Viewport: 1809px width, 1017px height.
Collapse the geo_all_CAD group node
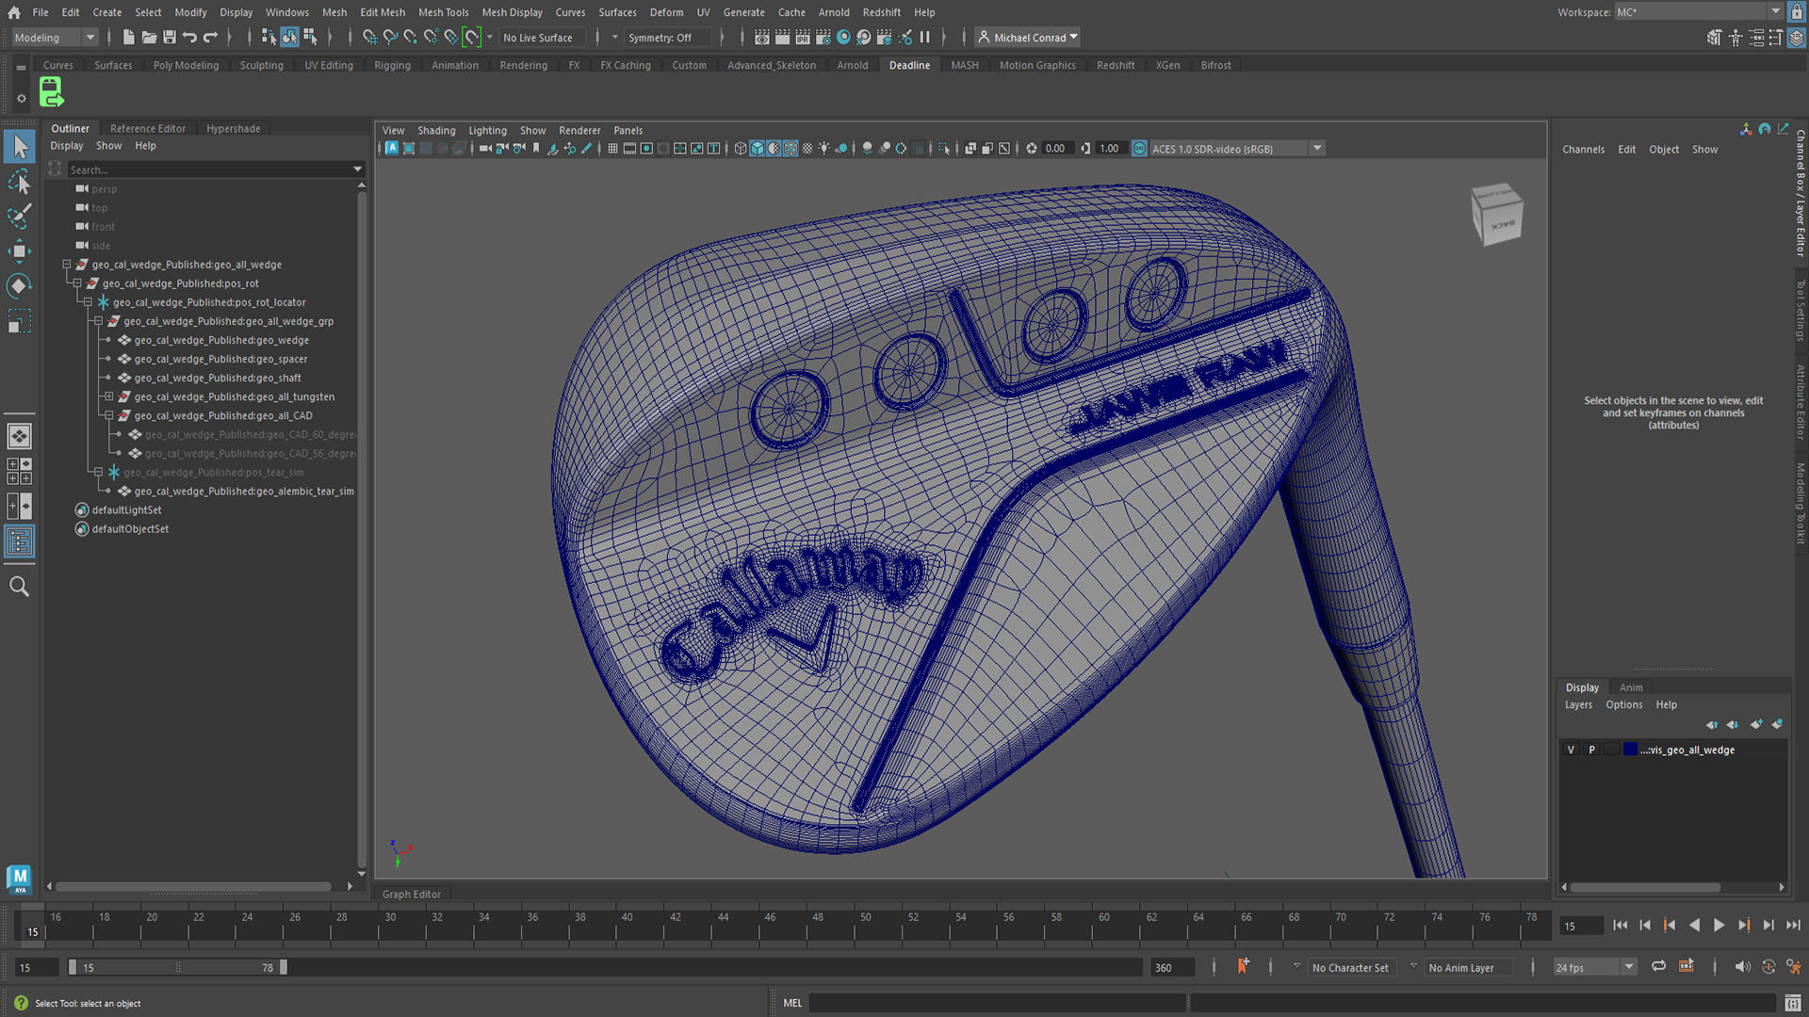coord(109,415)
